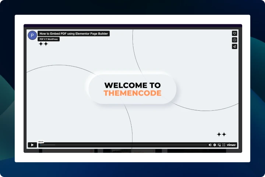The width and height of the screenshot is (265, 177).
Task: Open video settings gear
Action: 215,145
